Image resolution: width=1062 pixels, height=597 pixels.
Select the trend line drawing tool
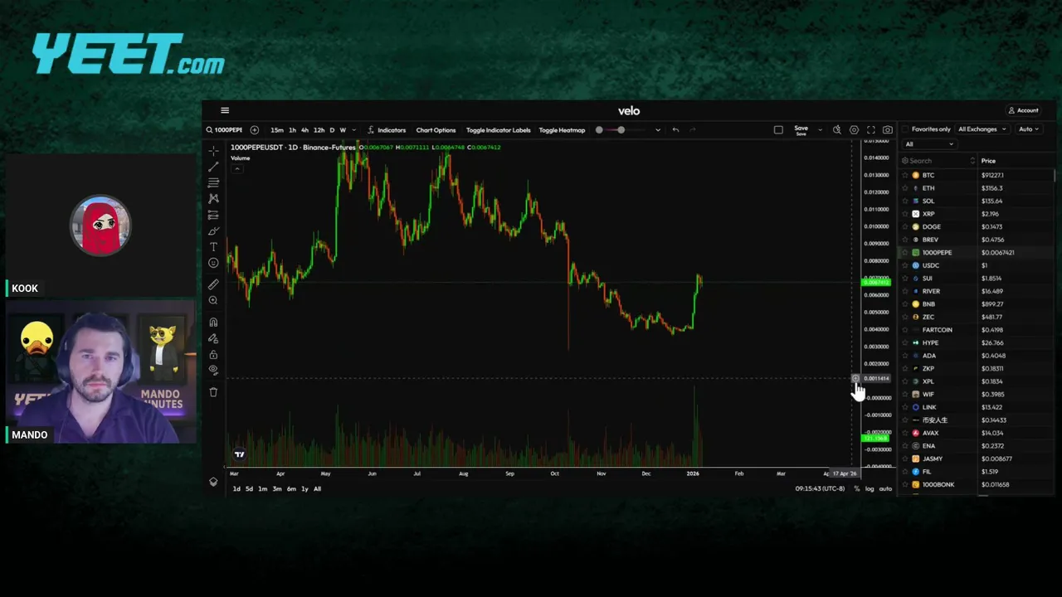(213, 167)
